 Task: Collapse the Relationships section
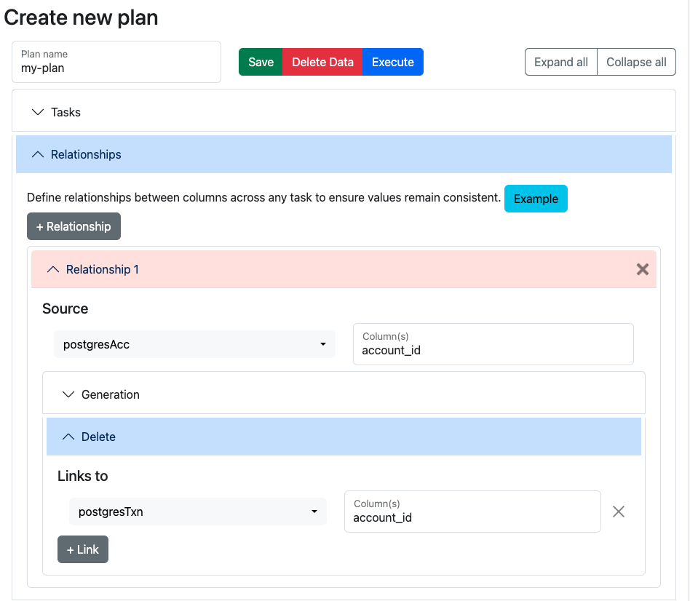click(x=39, y=154)
